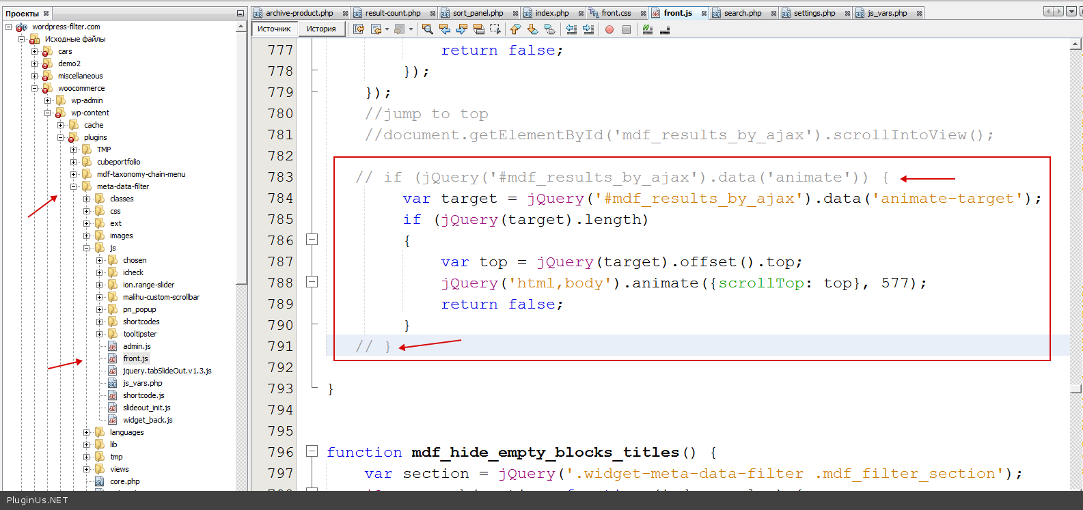Switch to the sort_panel.php tab
The image size is (1083, 510).
coord(478,13)
